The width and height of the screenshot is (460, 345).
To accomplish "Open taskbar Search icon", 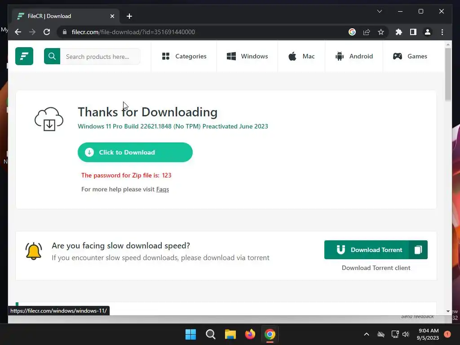I will click(210, 334).
